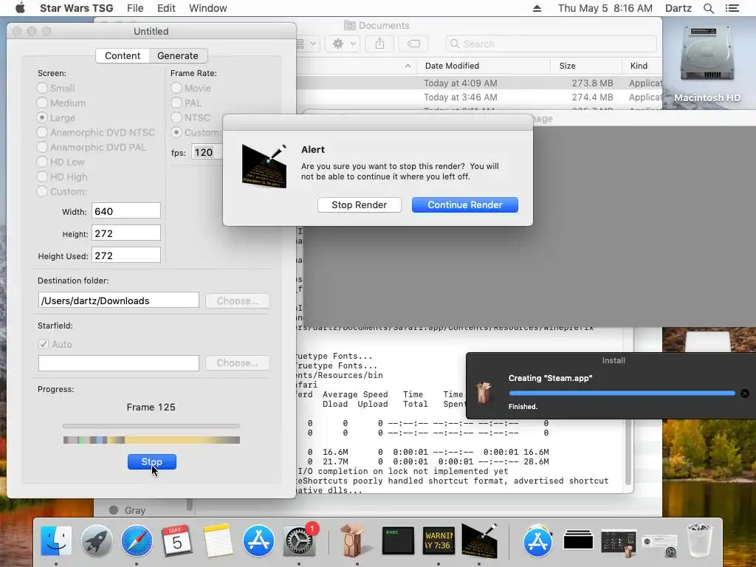The height and width of the screenshot is (567, 756).
Task: Select Anamorphic DVD PAL screen size
Action: [42, 147]
